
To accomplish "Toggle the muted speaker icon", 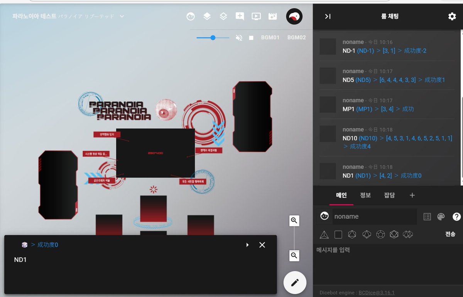I will coord(239,38).
